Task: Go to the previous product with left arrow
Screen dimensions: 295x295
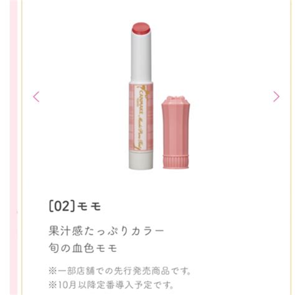Action: click(x=36, y=96)
